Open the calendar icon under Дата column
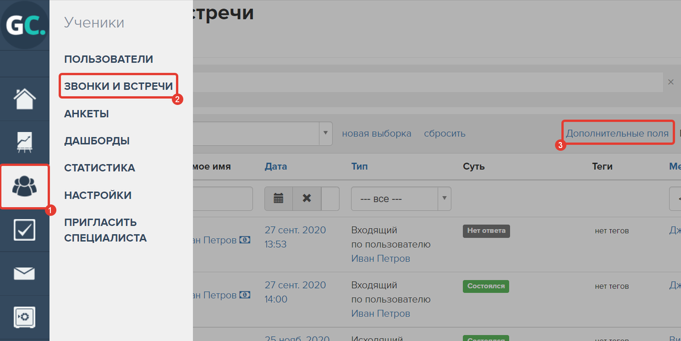Screen dimensions: 681x341 click(x=278, y=199)
